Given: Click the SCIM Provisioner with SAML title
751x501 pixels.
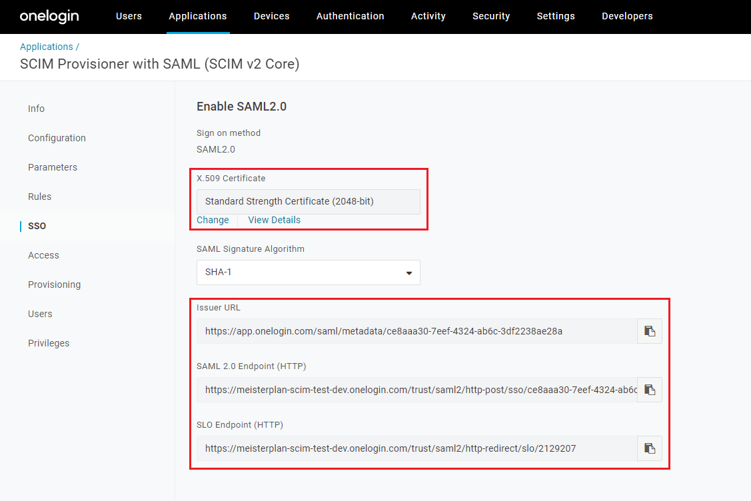Looking at the screenshot, I should [159, 64].
